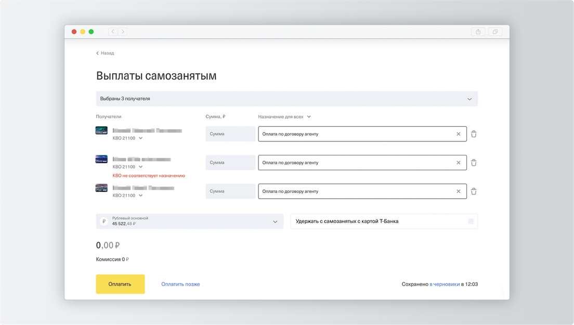Delete the second recipient row with trash icon
574x325 pixels.
[474, 163]
